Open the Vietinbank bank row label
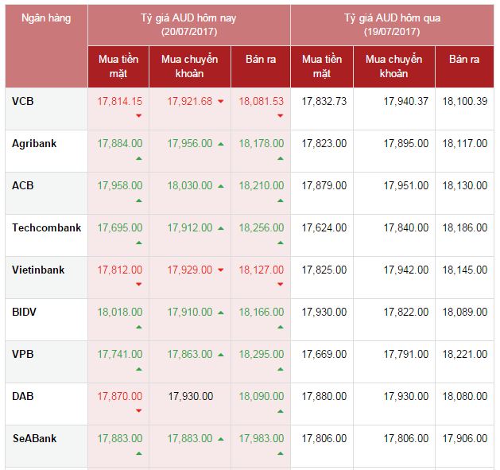Screen dimensions: 500x470 38,270
